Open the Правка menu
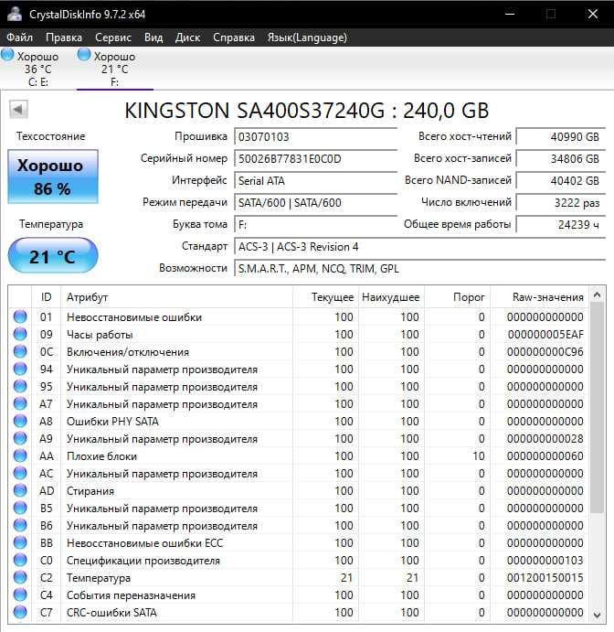 point(64,37)
